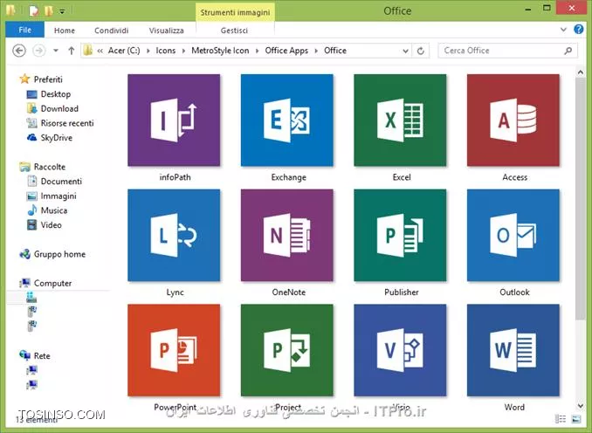Select Raccolte in navigation pane
The width and height of the screenshot is (592, 433).
[50, 167]
